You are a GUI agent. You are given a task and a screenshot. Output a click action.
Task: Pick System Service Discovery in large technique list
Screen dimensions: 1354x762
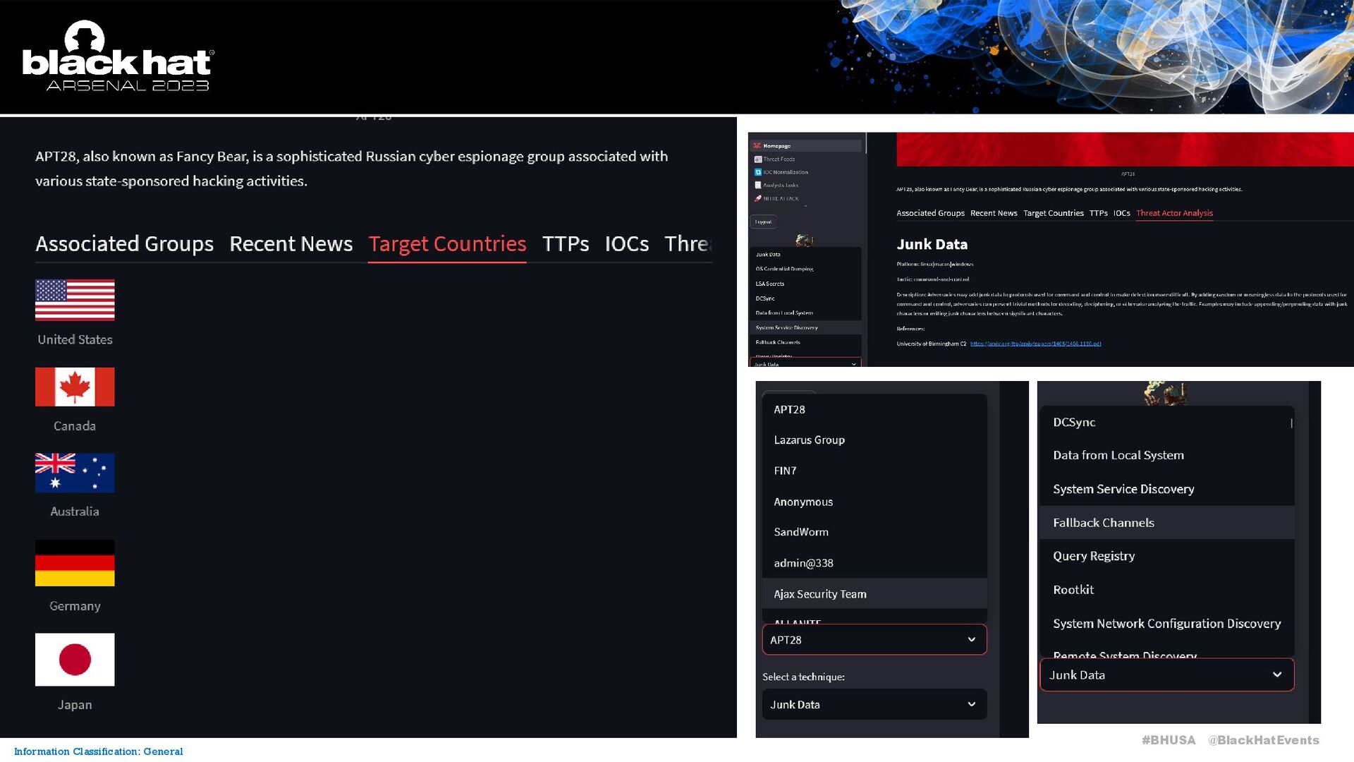click(x=1167, y=489)
